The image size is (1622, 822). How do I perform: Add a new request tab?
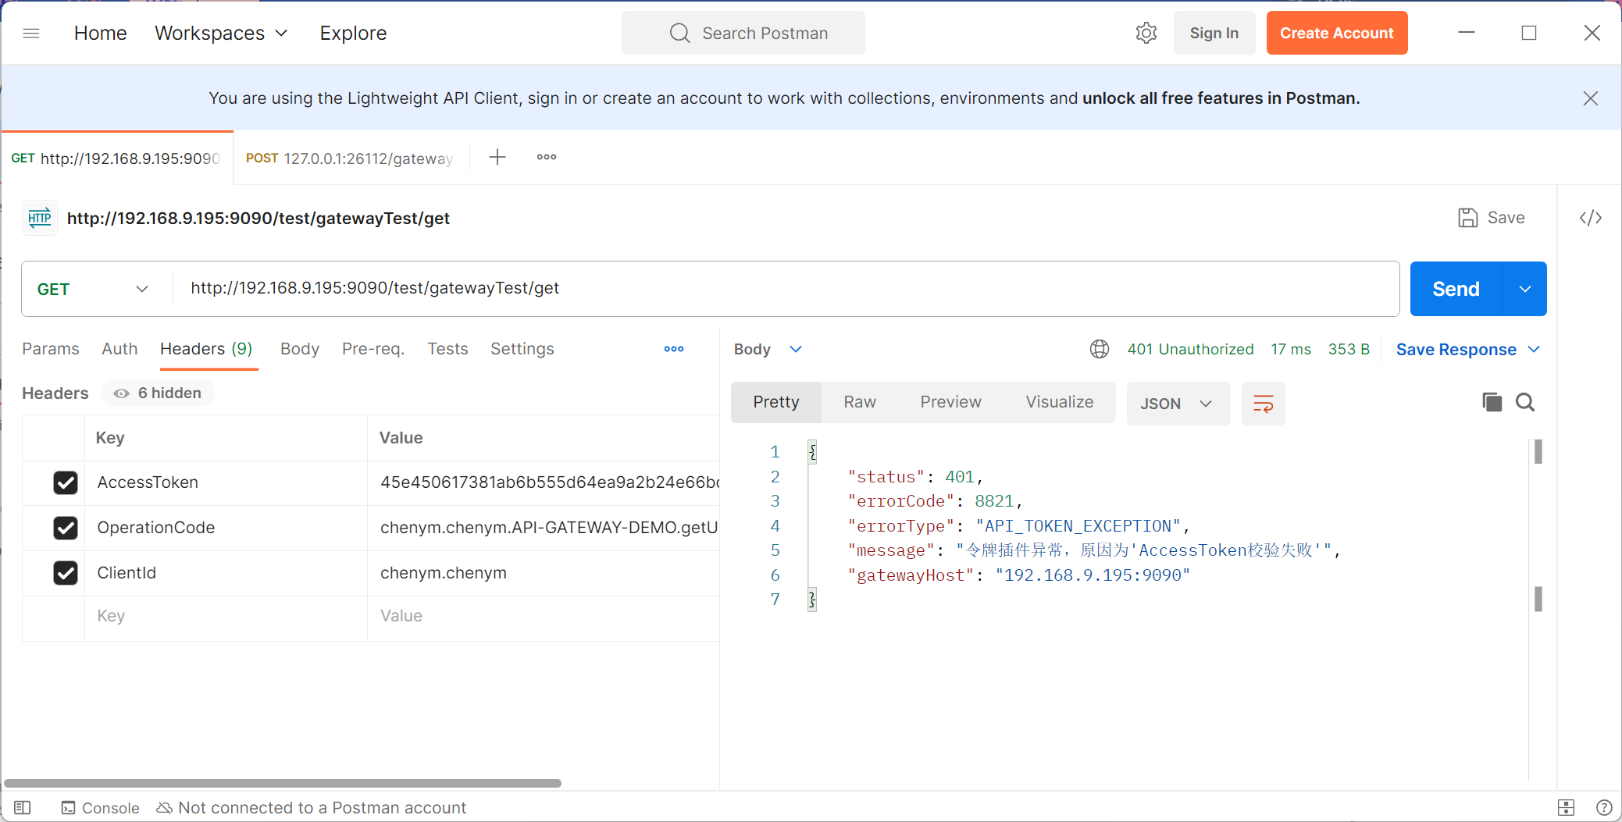pyautogui.click(x=497, y=158)
